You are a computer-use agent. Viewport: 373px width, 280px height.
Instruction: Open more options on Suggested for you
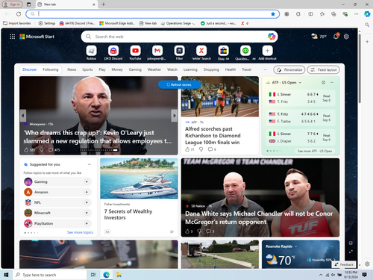[x=90, y=164]
